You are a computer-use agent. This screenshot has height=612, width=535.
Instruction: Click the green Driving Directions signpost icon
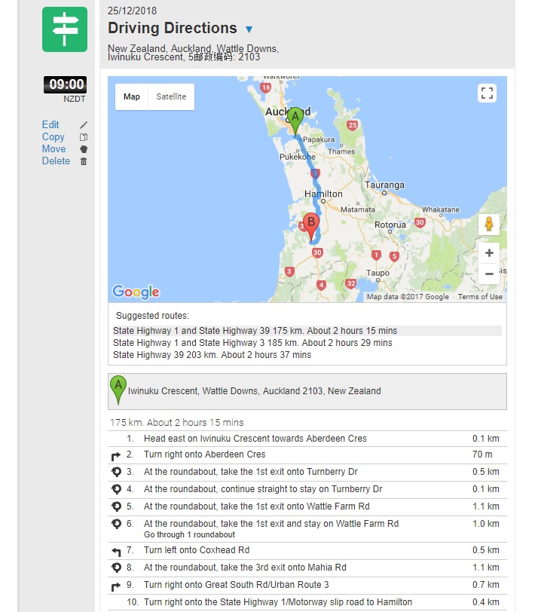(65, 29)
